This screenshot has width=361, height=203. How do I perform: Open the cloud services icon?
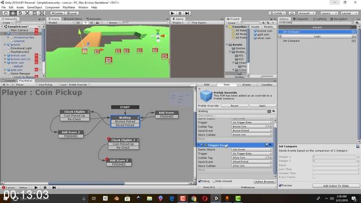[x=292, y=14]
